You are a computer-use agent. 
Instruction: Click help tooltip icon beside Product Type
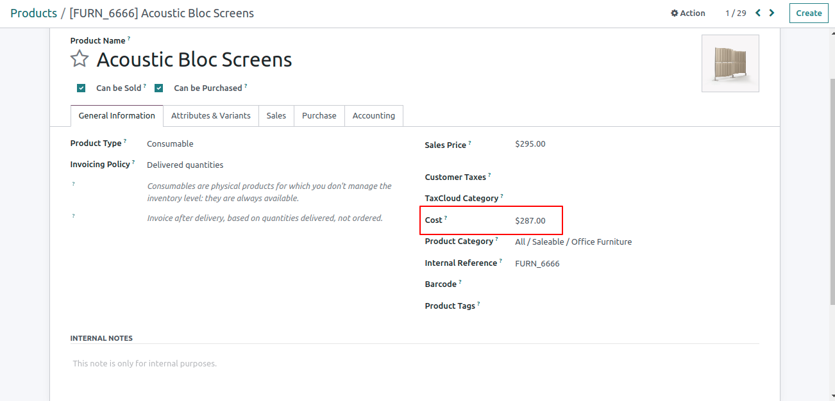[125, 142]
